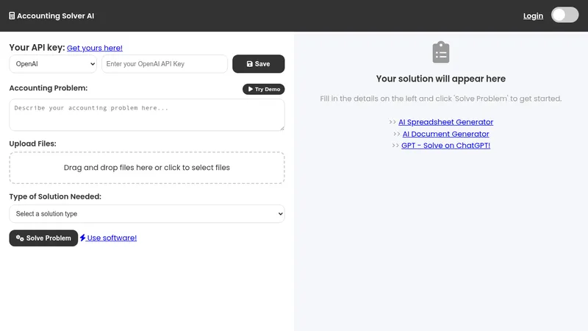Click the Save API key button
The width and height of the screenshot is (588, 331).
(259, 64)
